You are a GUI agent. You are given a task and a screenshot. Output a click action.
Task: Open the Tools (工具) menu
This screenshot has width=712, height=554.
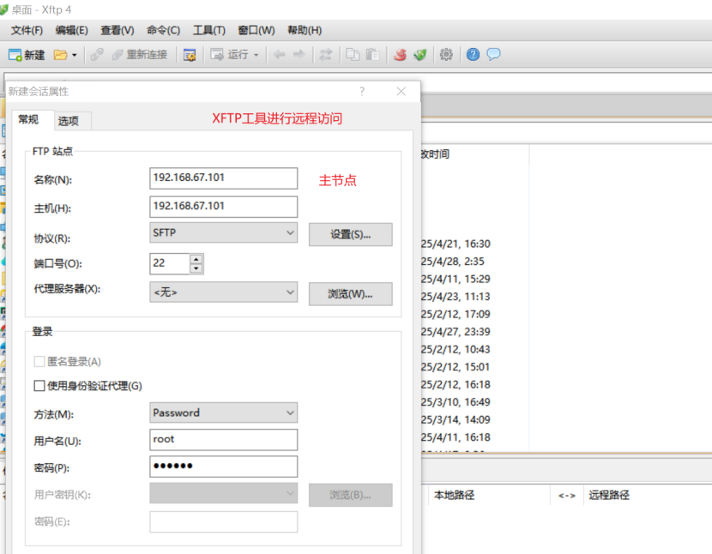(x=208, y=30)
